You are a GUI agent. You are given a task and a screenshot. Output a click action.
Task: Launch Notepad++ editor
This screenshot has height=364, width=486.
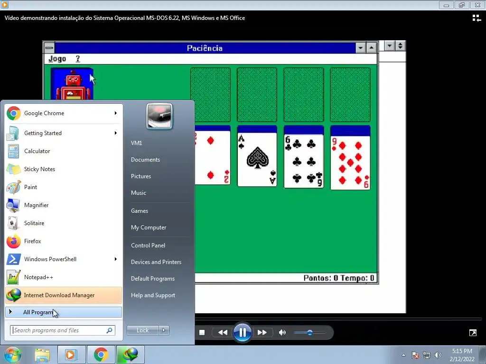click(64, 277)
